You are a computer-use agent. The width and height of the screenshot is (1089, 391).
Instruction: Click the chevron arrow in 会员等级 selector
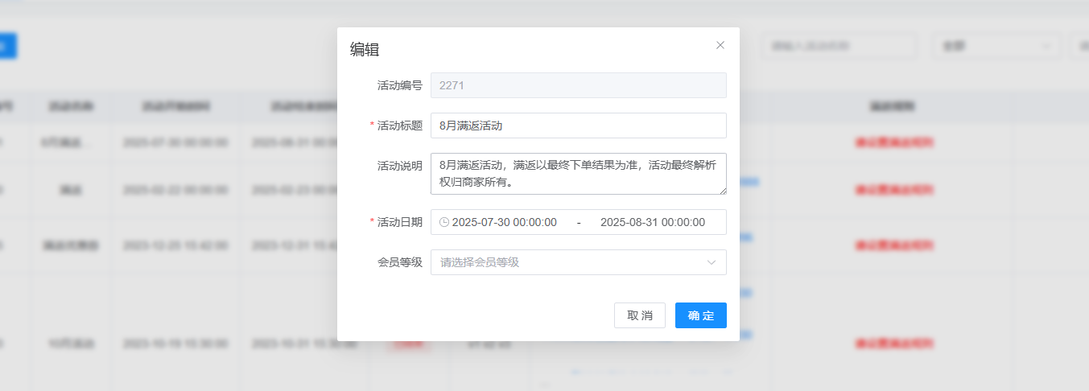712,262
